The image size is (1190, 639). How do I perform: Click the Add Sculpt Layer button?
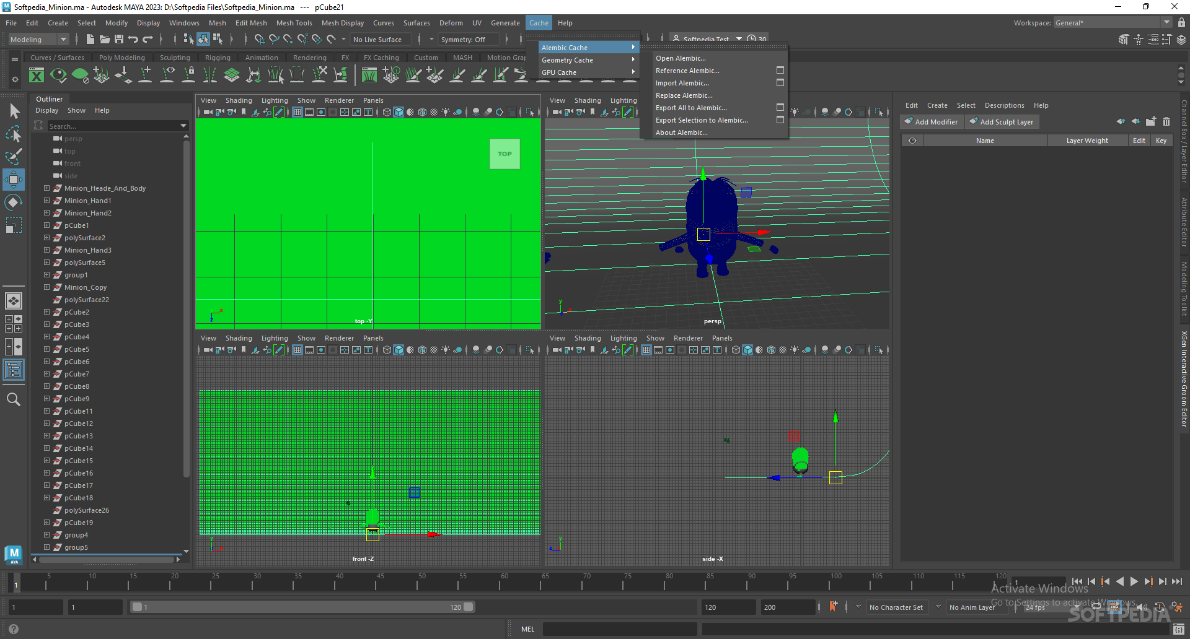pyautogui.click(x=1002, y=121)
